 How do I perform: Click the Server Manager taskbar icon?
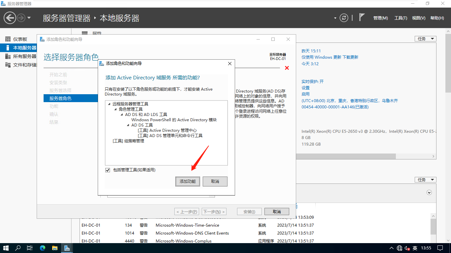(67, 248)
